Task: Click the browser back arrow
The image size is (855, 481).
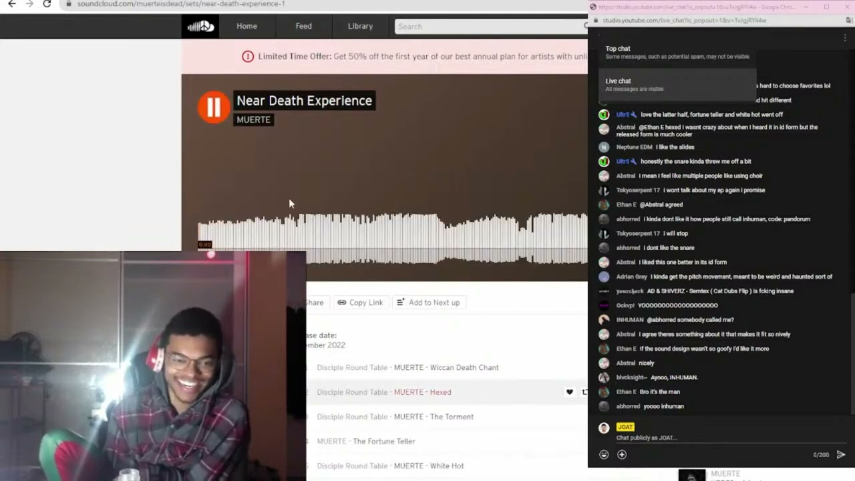Action: click(x=11, y=4)
